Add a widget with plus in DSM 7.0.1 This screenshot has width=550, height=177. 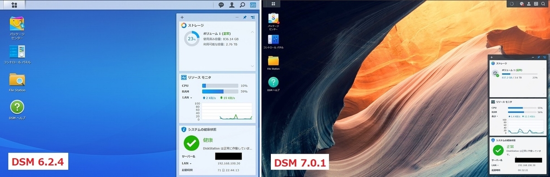click(491, 57)
